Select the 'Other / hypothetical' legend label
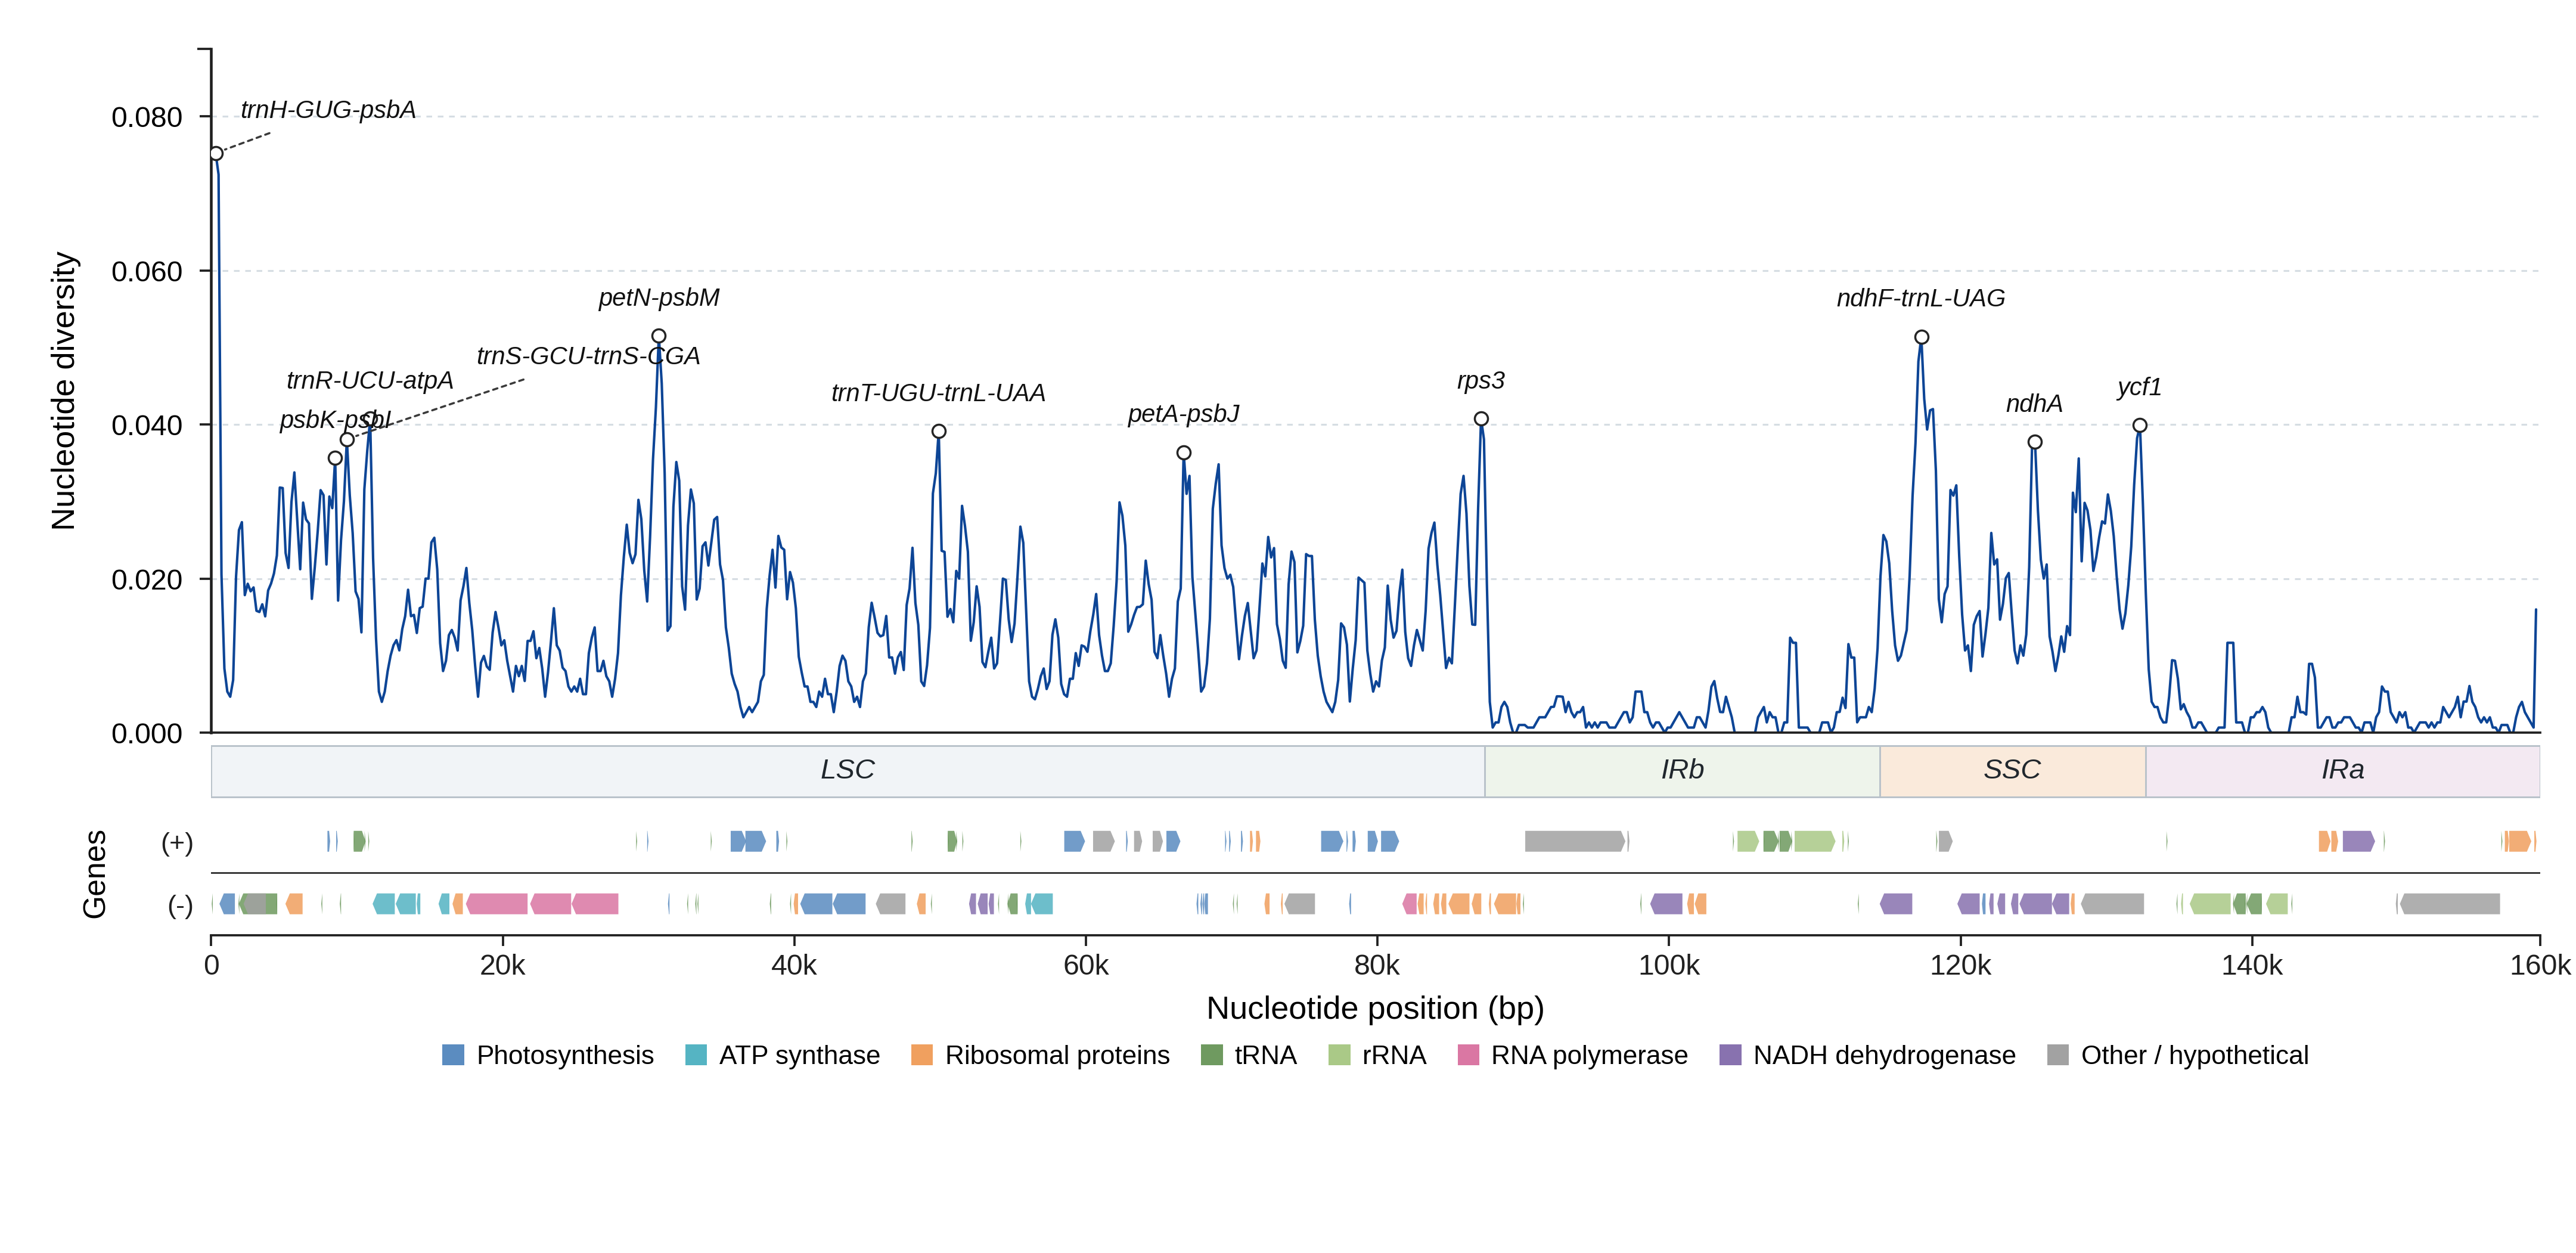The height and width of the screenshot is (1253, 2576). [x=2195, y=1055]
